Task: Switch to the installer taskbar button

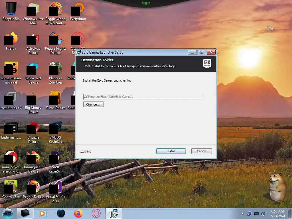Action: (x=114, y=213)
